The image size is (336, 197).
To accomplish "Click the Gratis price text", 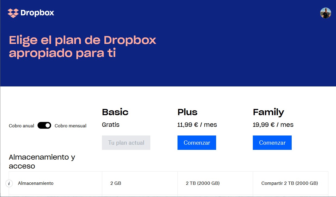I will tap(111, 125).
